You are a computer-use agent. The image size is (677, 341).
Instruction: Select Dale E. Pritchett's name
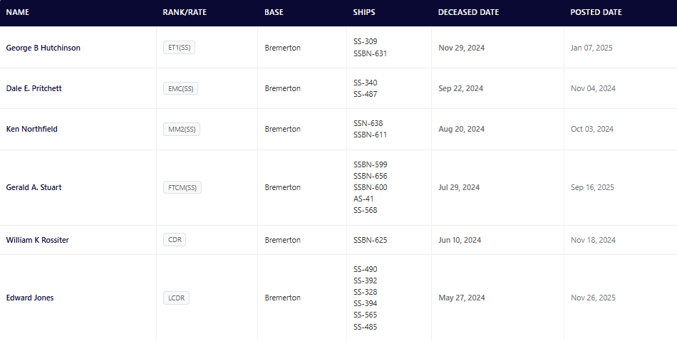[34, 88]
